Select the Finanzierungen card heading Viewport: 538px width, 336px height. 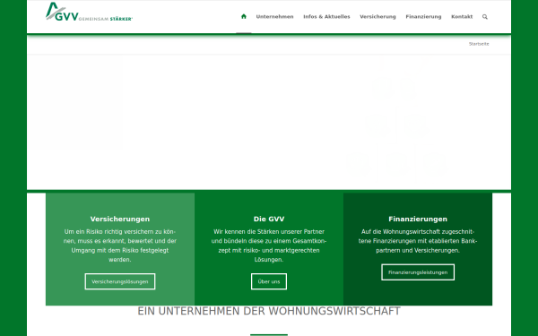418,220
